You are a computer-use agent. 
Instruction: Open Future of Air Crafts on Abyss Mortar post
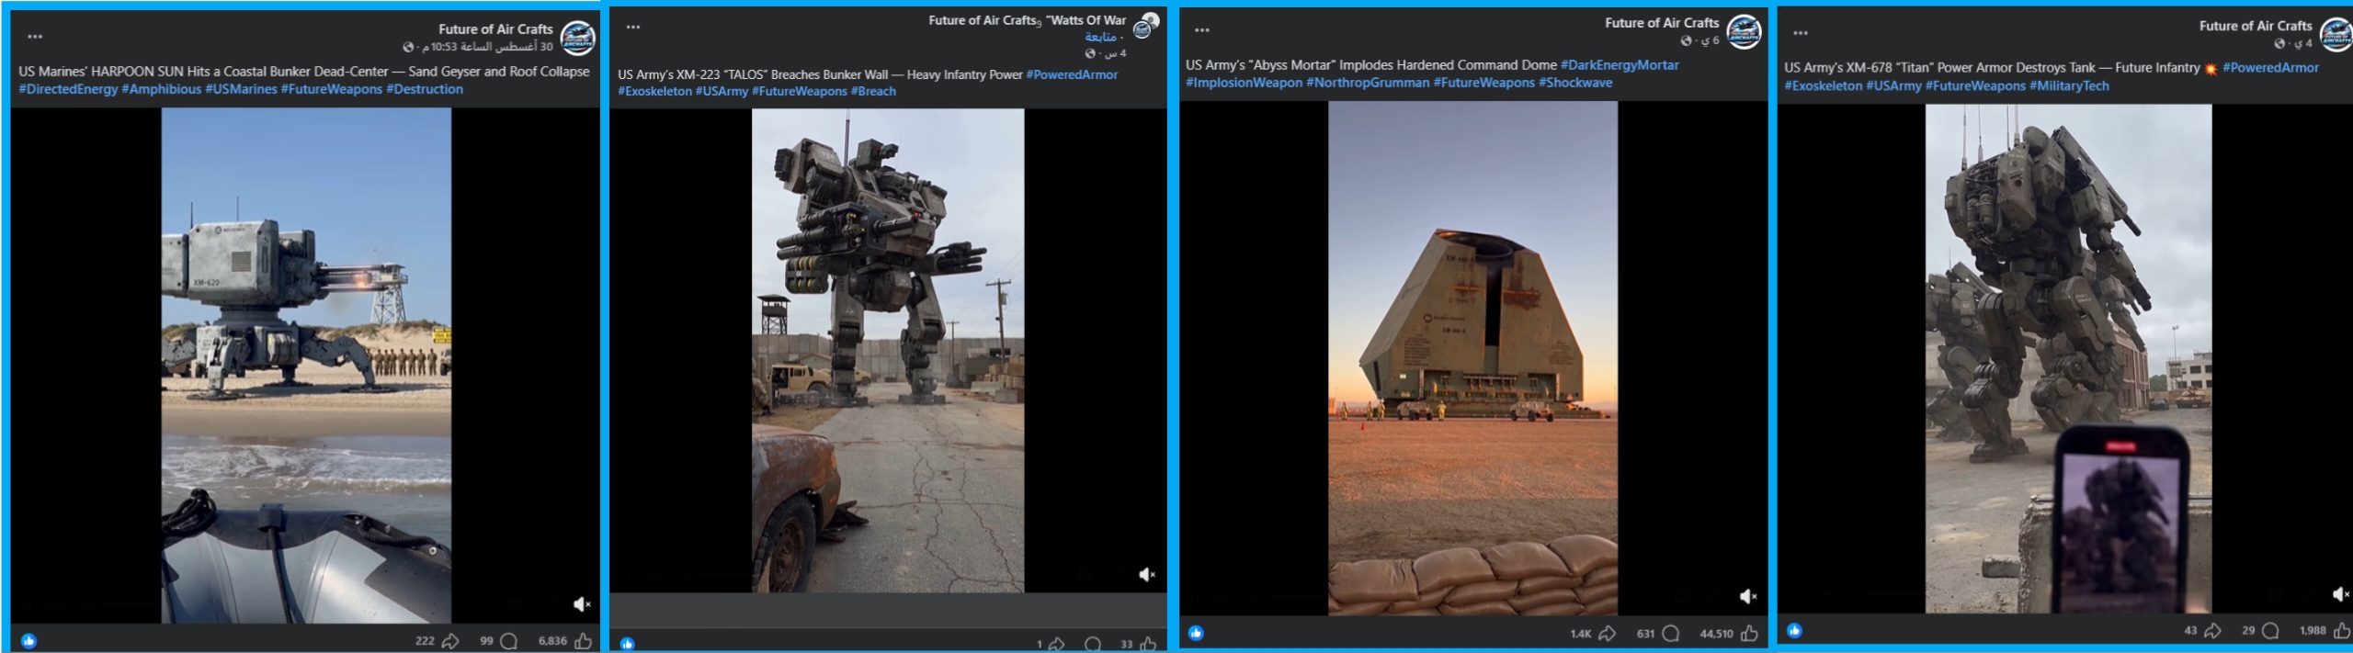click(x=1662, y=23)
